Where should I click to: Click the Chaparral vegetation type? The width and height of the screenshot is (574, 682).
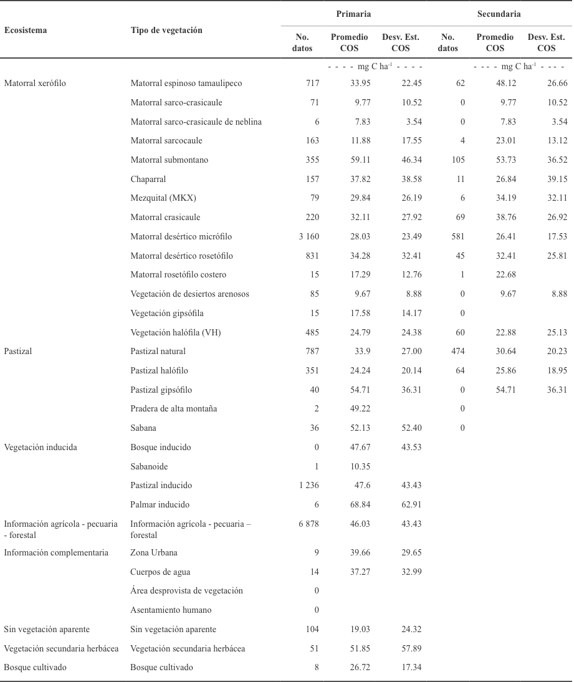click(x=148, y=179)
